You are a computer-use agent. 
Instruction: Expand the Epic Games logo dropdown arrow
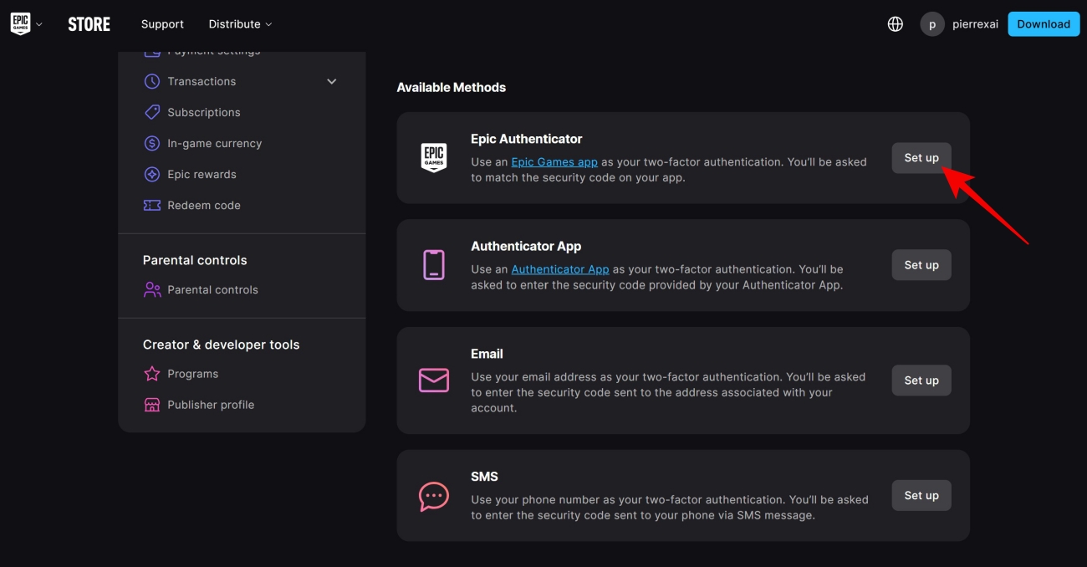tap(38, 24)
